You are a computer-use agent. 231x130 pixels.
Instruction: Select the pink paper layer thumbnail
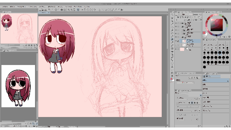182,49
